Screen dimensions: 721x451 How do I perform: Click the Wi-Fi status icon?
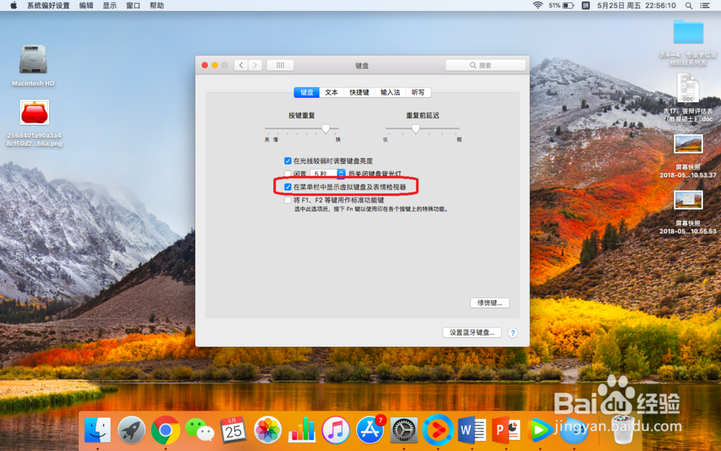pos(538,6)
